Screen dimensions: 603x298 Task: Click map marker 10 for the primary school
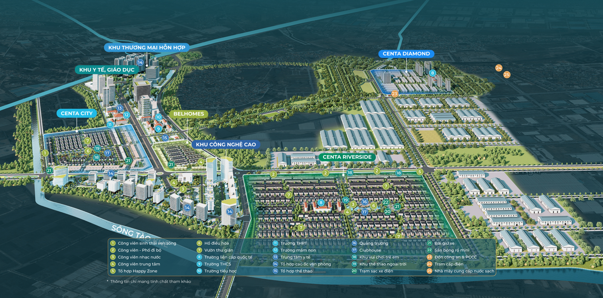tap(158, 117)
